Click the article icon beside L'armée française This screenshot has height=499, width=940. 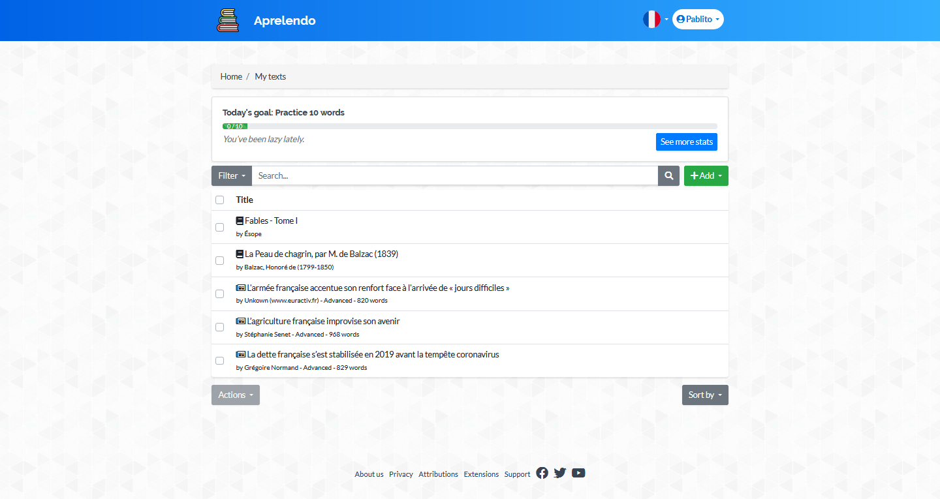click(x=241, y=288)
